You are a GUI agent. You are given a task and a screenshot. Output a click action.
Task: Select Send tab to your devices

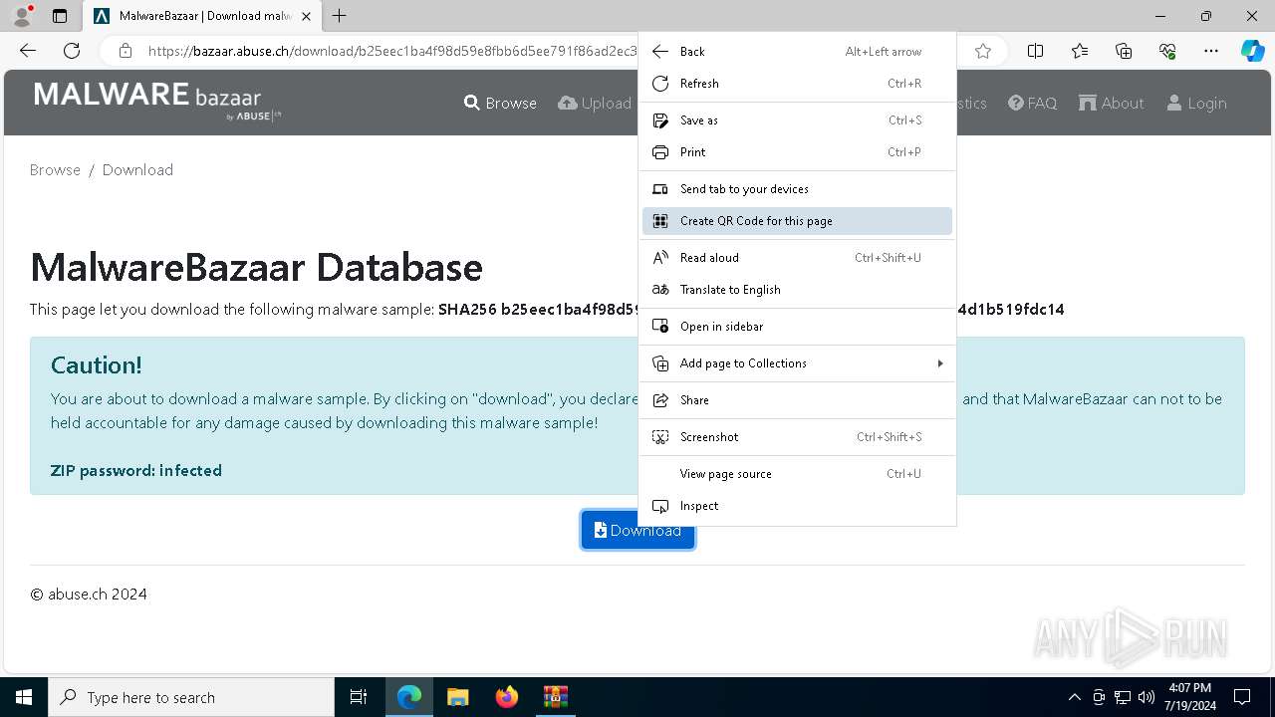[x=797, y=189]
